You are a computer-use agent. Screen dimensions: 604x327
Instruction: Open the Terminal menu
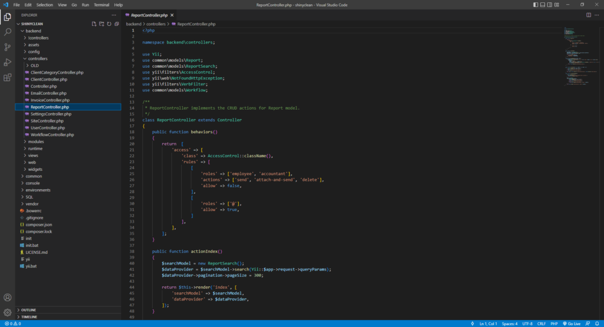101,5
